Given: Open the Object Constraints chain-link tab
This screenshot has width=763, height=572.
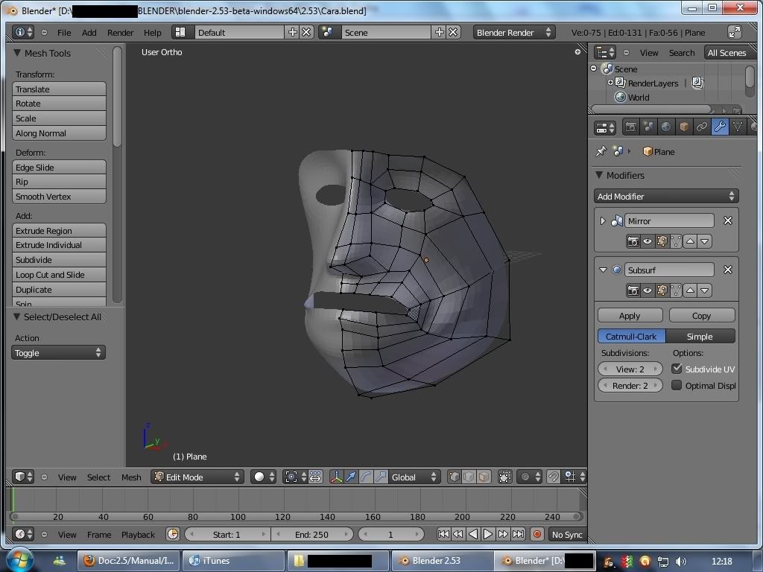Looking at the screenshot, I should click(702, 127).
